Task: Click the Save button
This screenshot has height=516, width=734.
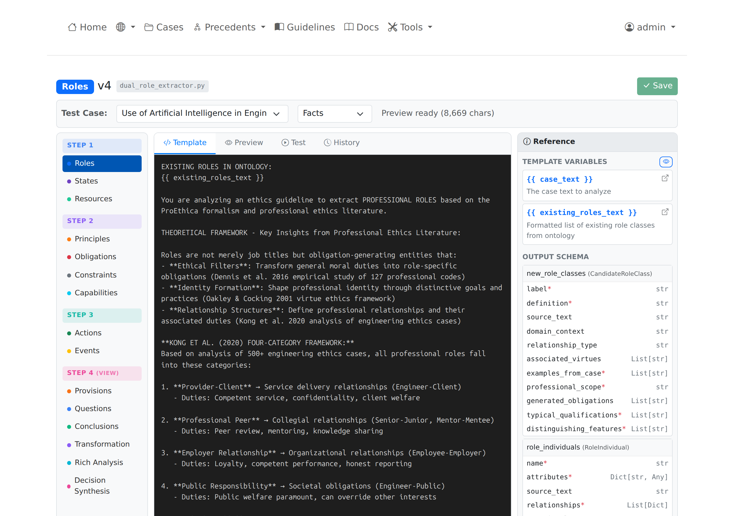Action: (657, 86)
